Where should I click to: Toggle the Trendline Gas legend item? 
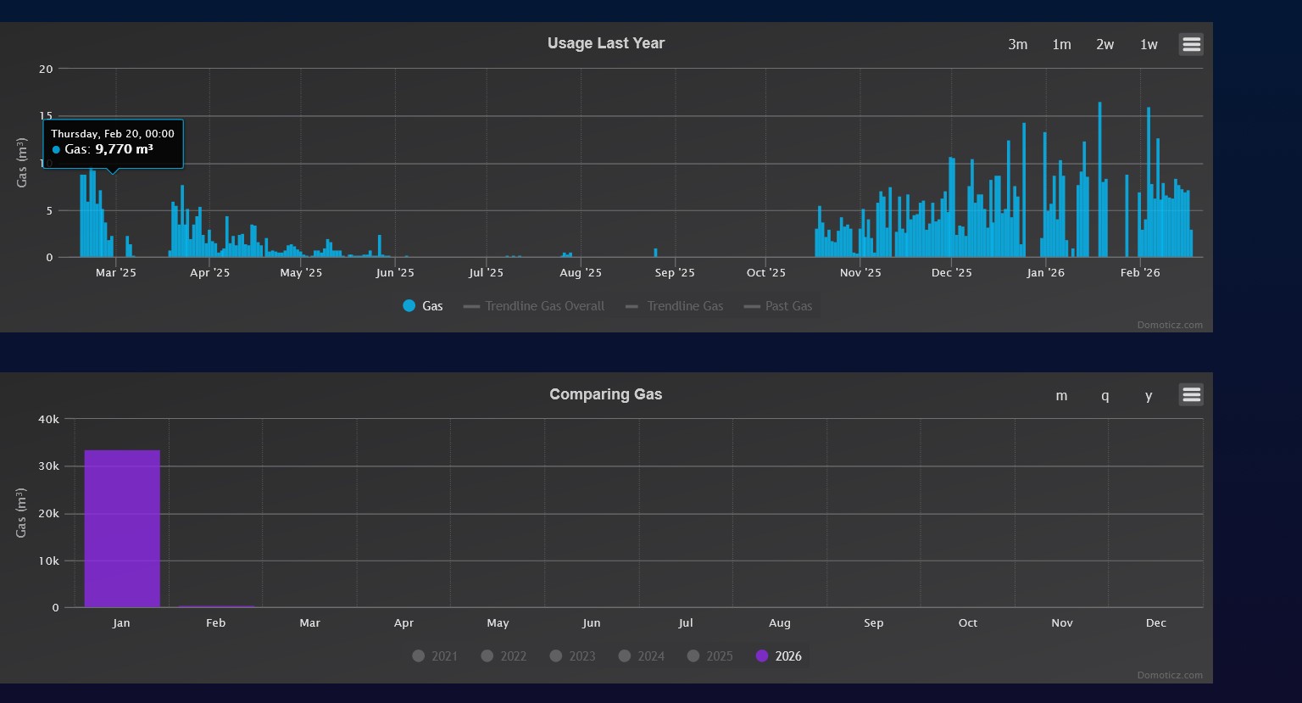[x=675, y=306]
